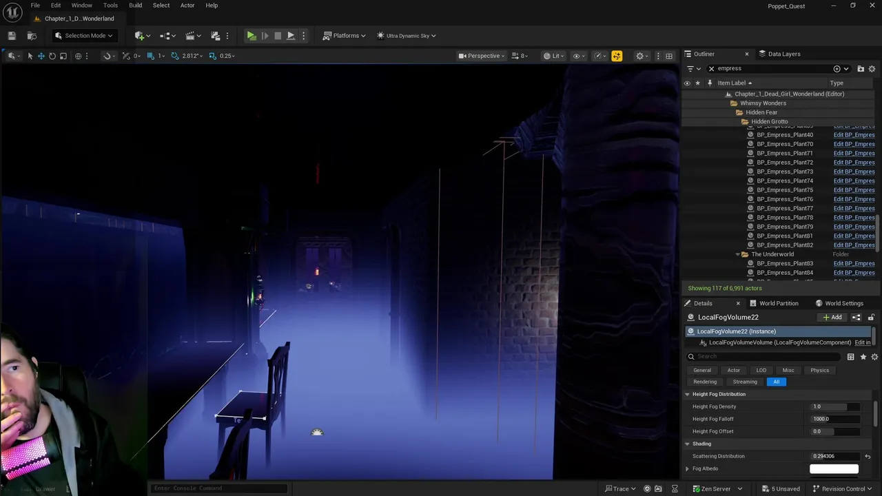
Task: Reset Scattering Distribution to default
Action: [x=868, y=456]
